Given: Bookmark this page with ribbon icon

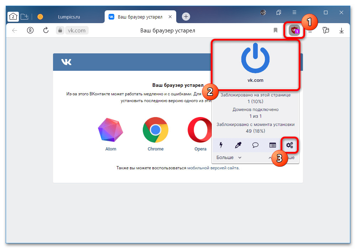Looking at the screenshot, I should [276, 30].
